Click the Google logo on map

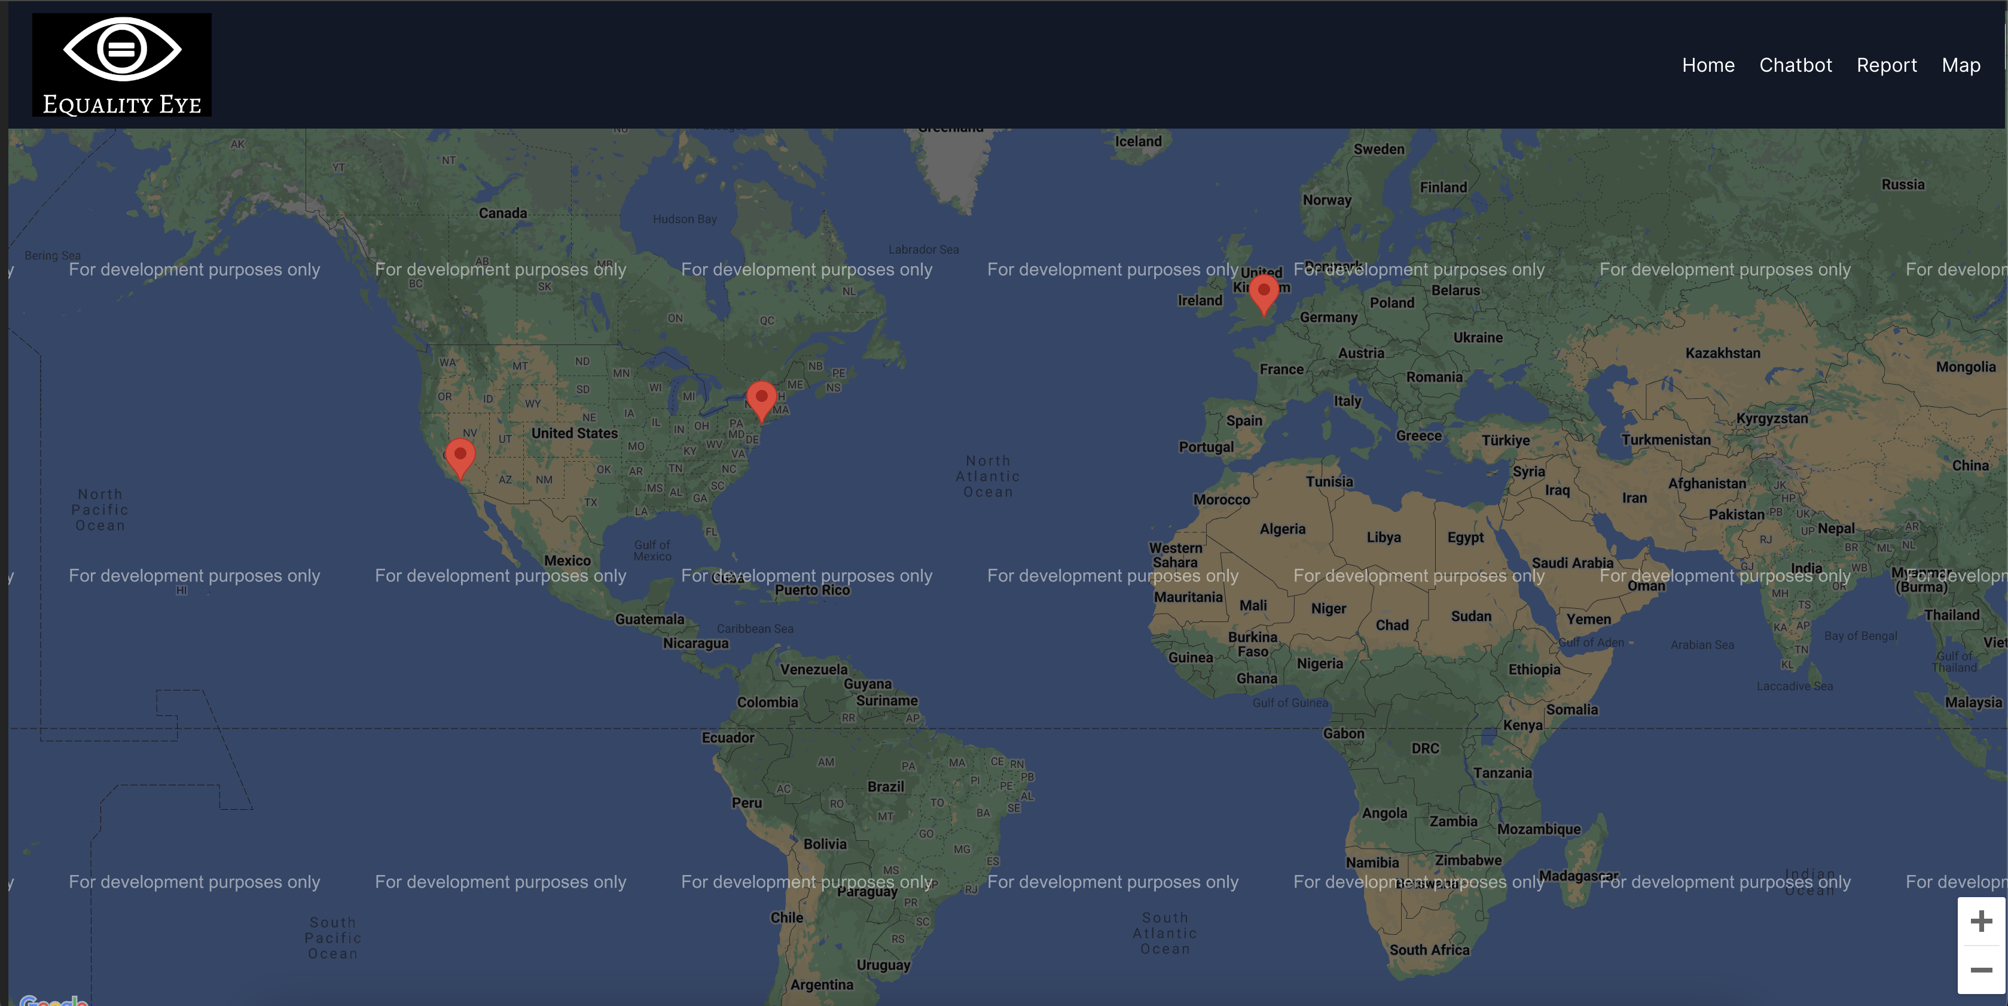pyautogui.click(x=53, y=1000)
